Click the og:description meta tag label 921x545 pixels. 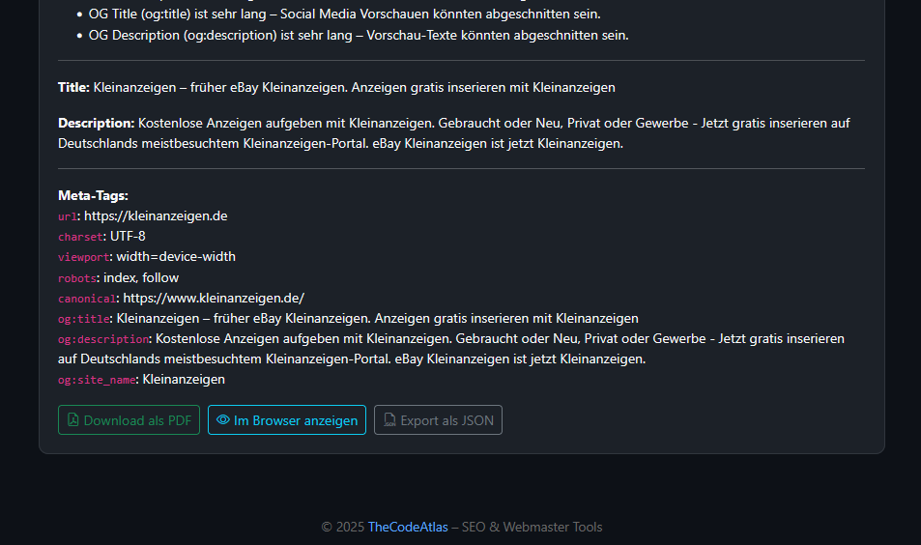click(103, 339)
